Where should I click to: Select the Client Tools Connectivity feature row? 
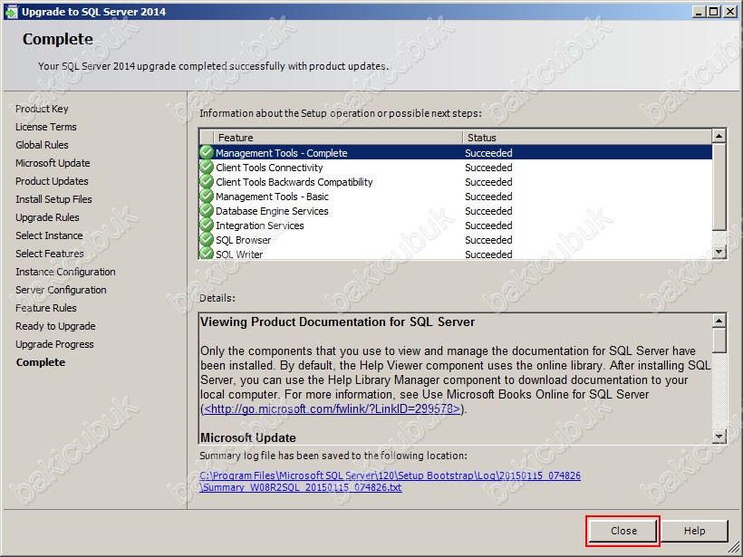pos(456,168)
